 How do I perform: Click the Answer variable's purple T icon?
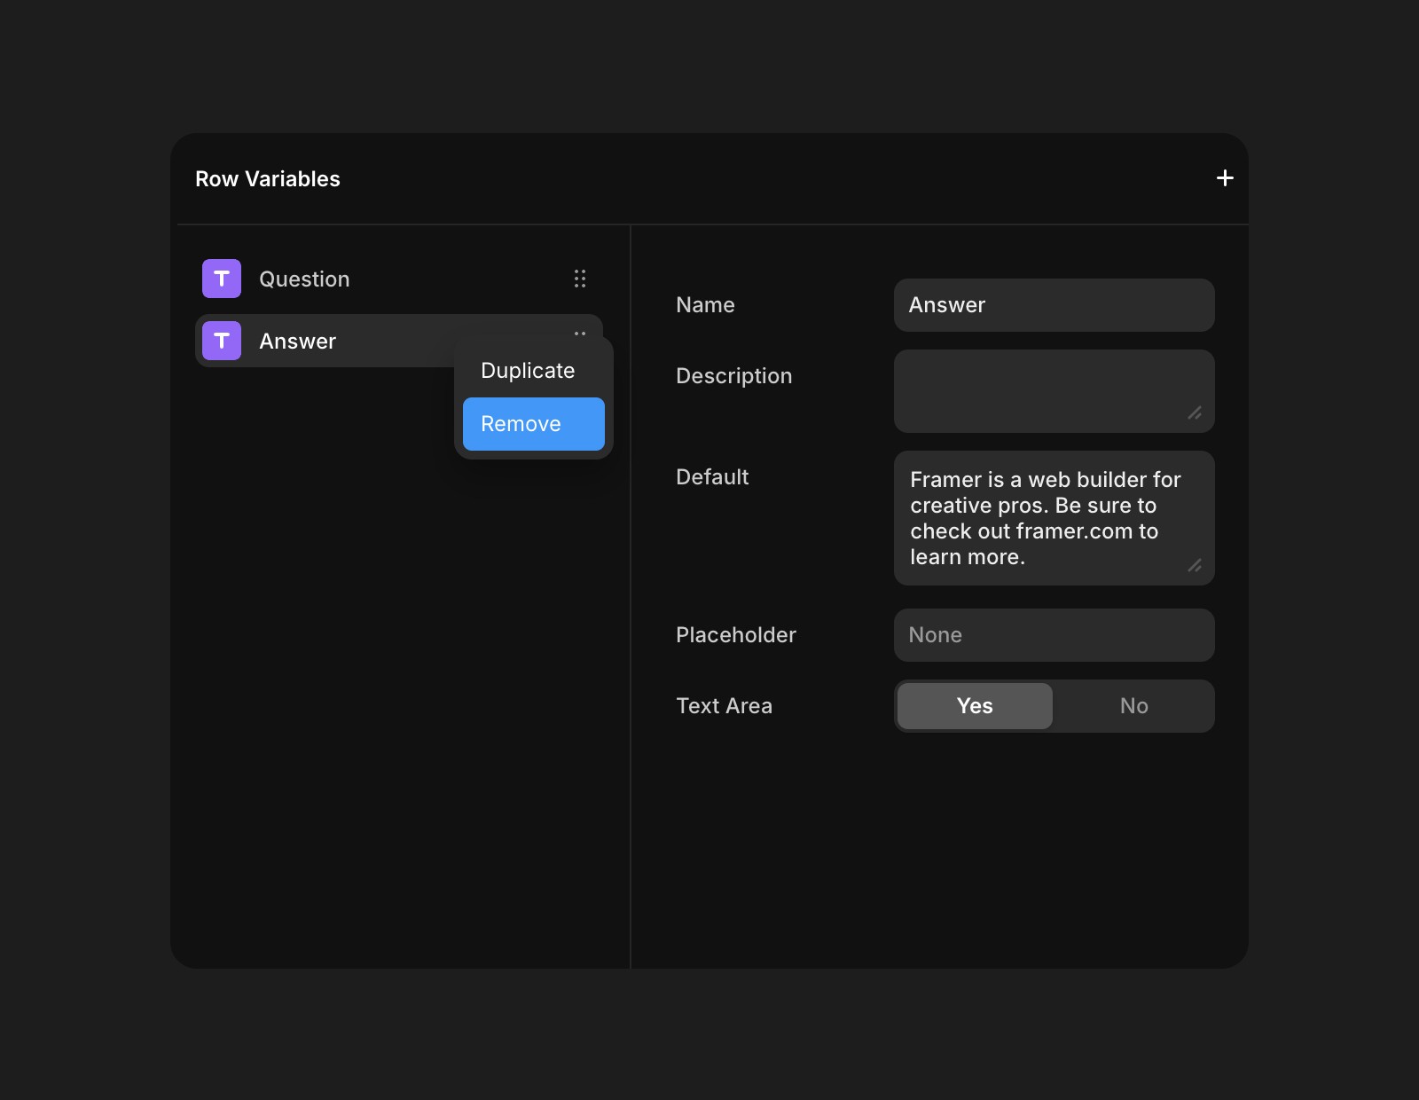[222, 341]
